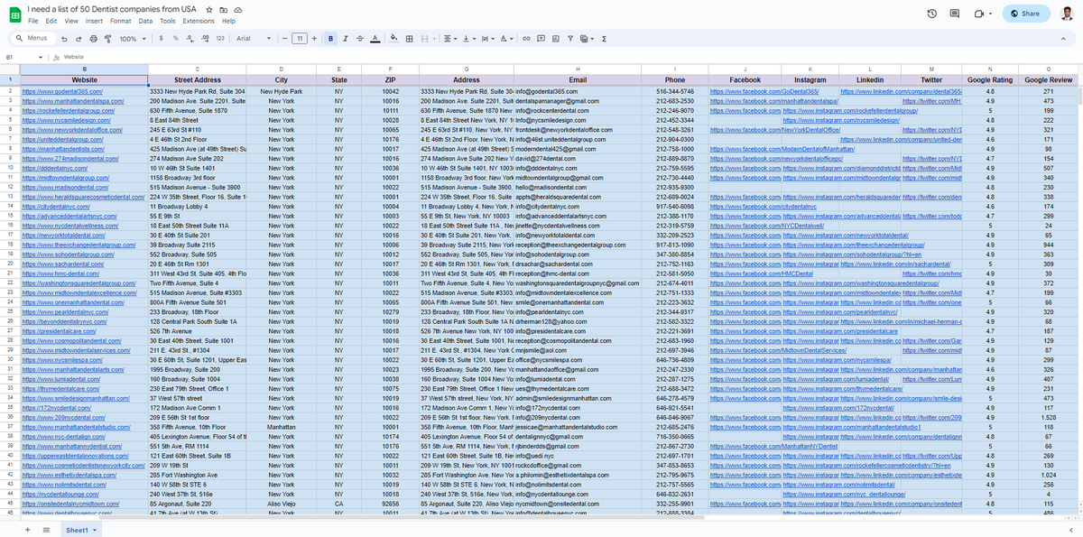The height and width of the screenshot is (537, 1083).
Task: Click the Share button
Action: [x=1025, y=14]
